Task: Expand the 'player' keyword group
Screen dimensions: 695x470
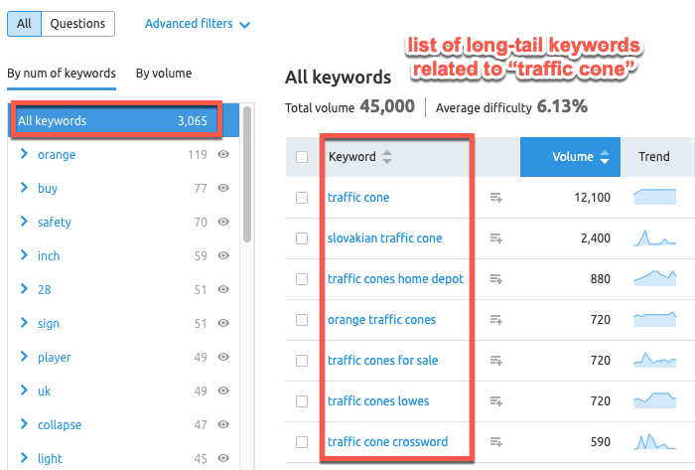Action: (x=24, y=358)
